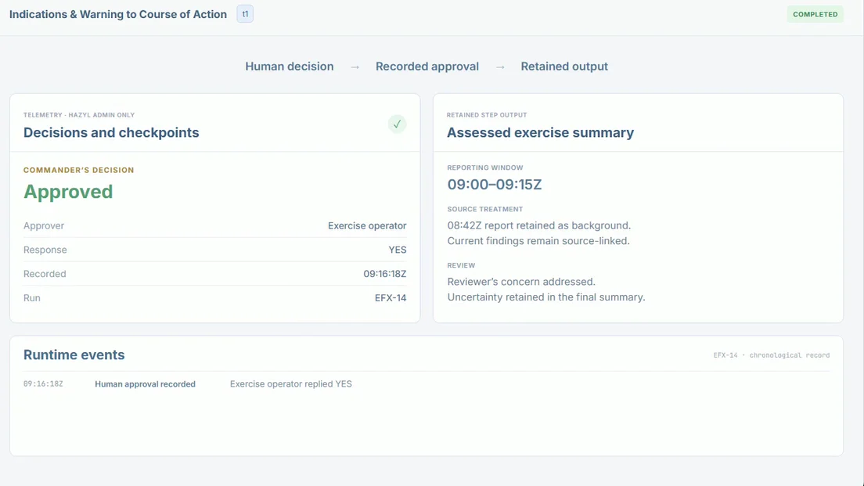The width and height of the screenshot is (864, 486).
Task: Click the Recorded row label
Action: [45, 274]
